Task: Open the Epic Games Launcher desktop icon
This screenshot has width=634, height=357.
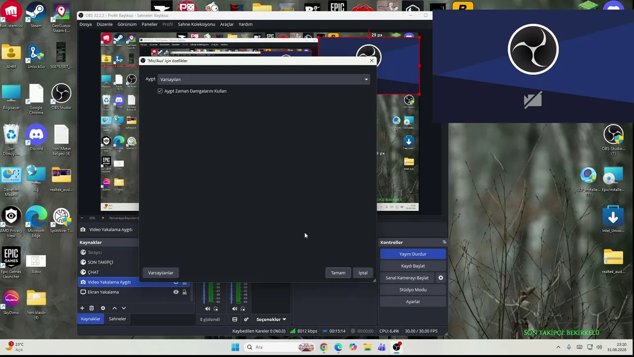Action: pos(11,263)
